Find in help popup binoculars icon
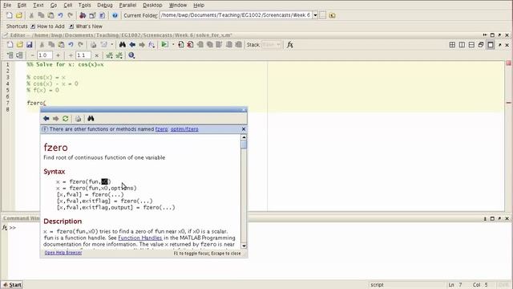Viewport: 513px width, 289px height. (91, 119)
